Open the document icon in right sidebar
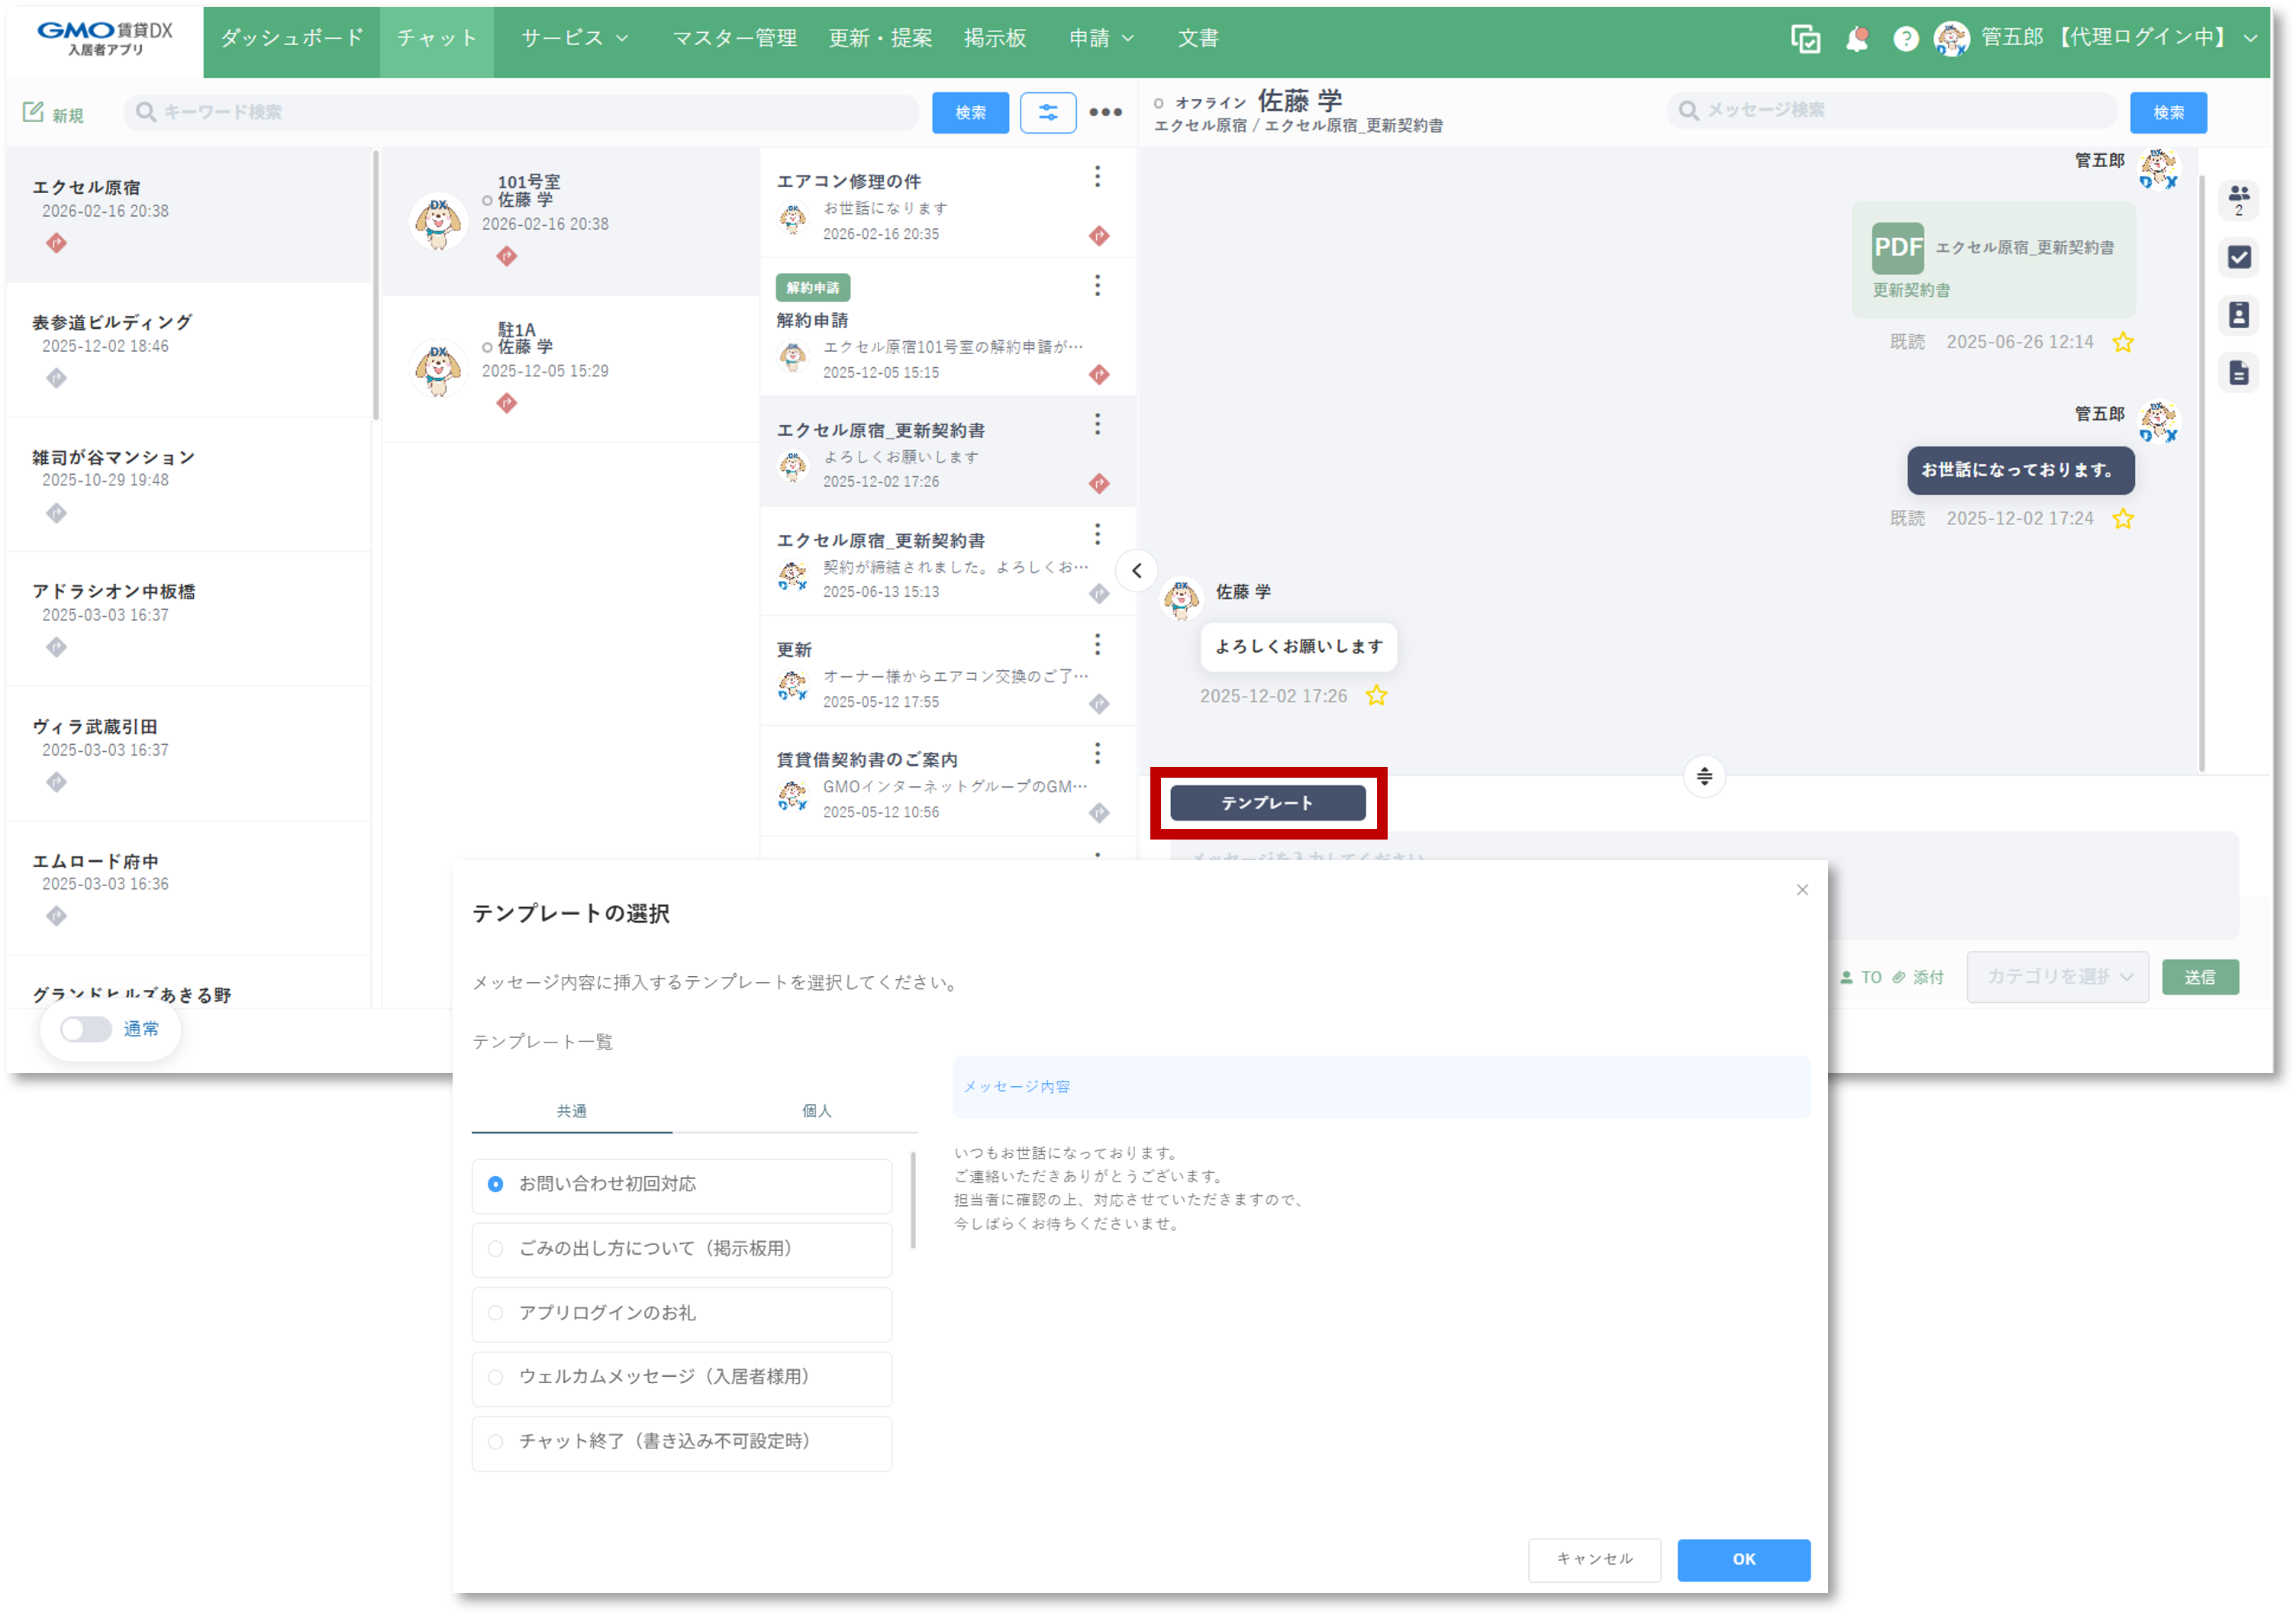This screenshot has height=1615, width=2296. tap(2239, 373)
